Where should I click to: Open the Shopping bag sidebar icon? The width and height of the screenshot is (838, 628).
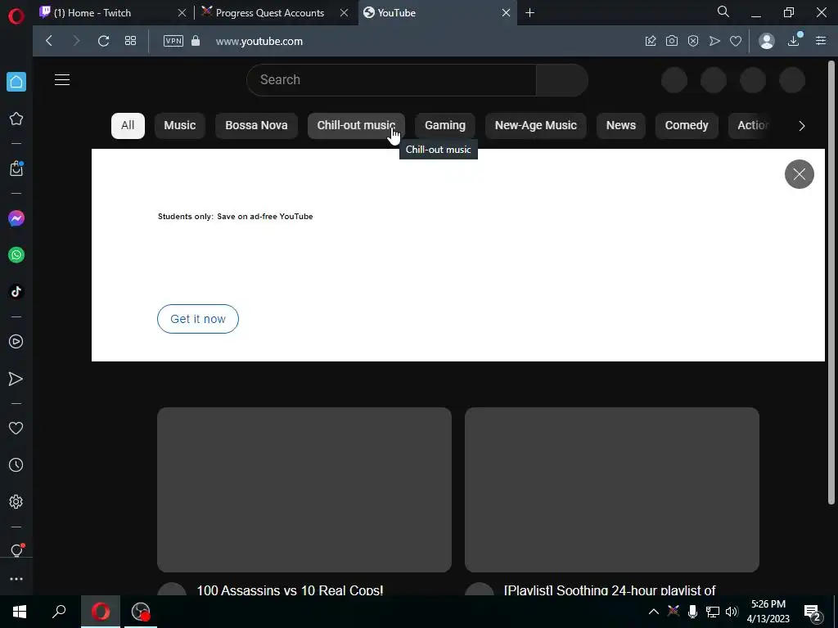pos(16,168)
